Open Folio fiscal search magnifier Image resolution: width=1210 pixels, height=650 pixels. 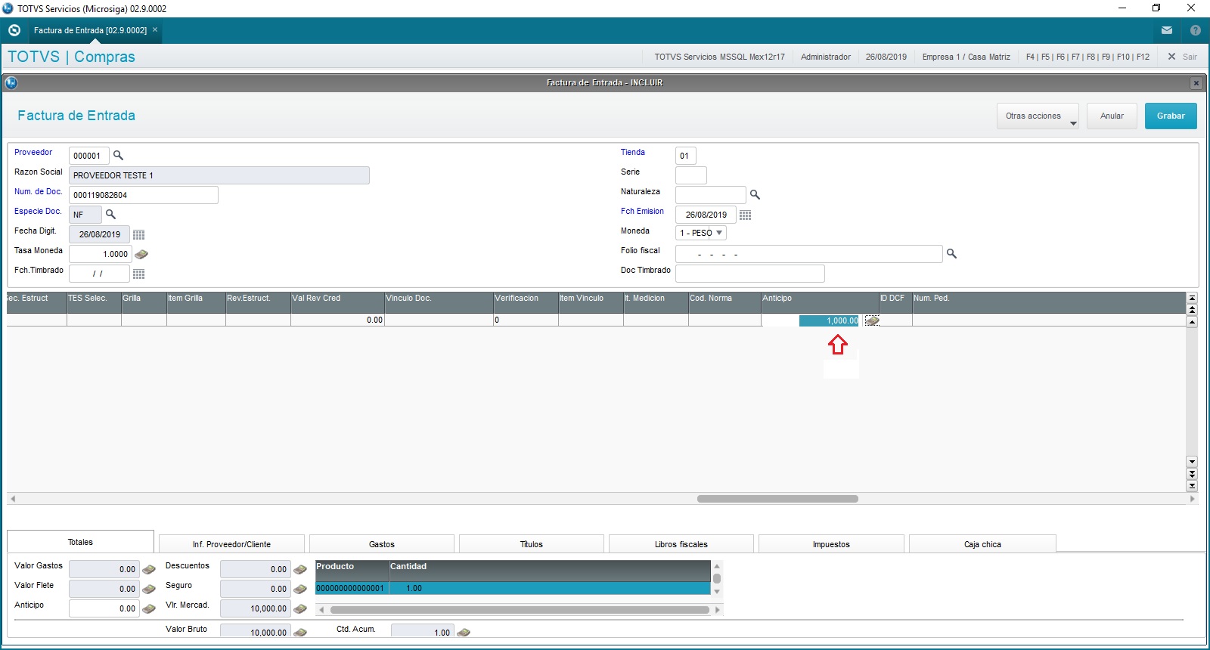951,253
